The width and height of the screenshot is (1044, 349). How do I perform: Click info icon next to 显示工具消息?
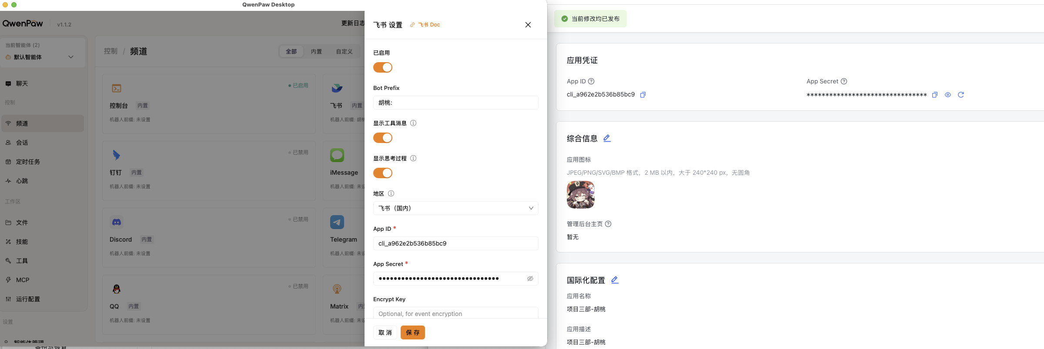413,123
